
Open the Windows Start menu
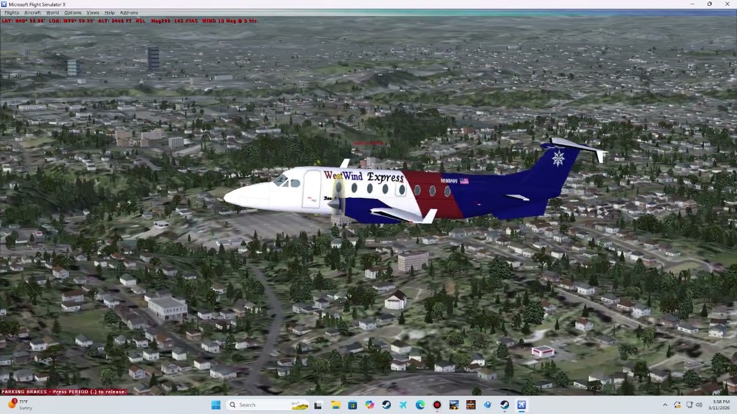point(216,405)
